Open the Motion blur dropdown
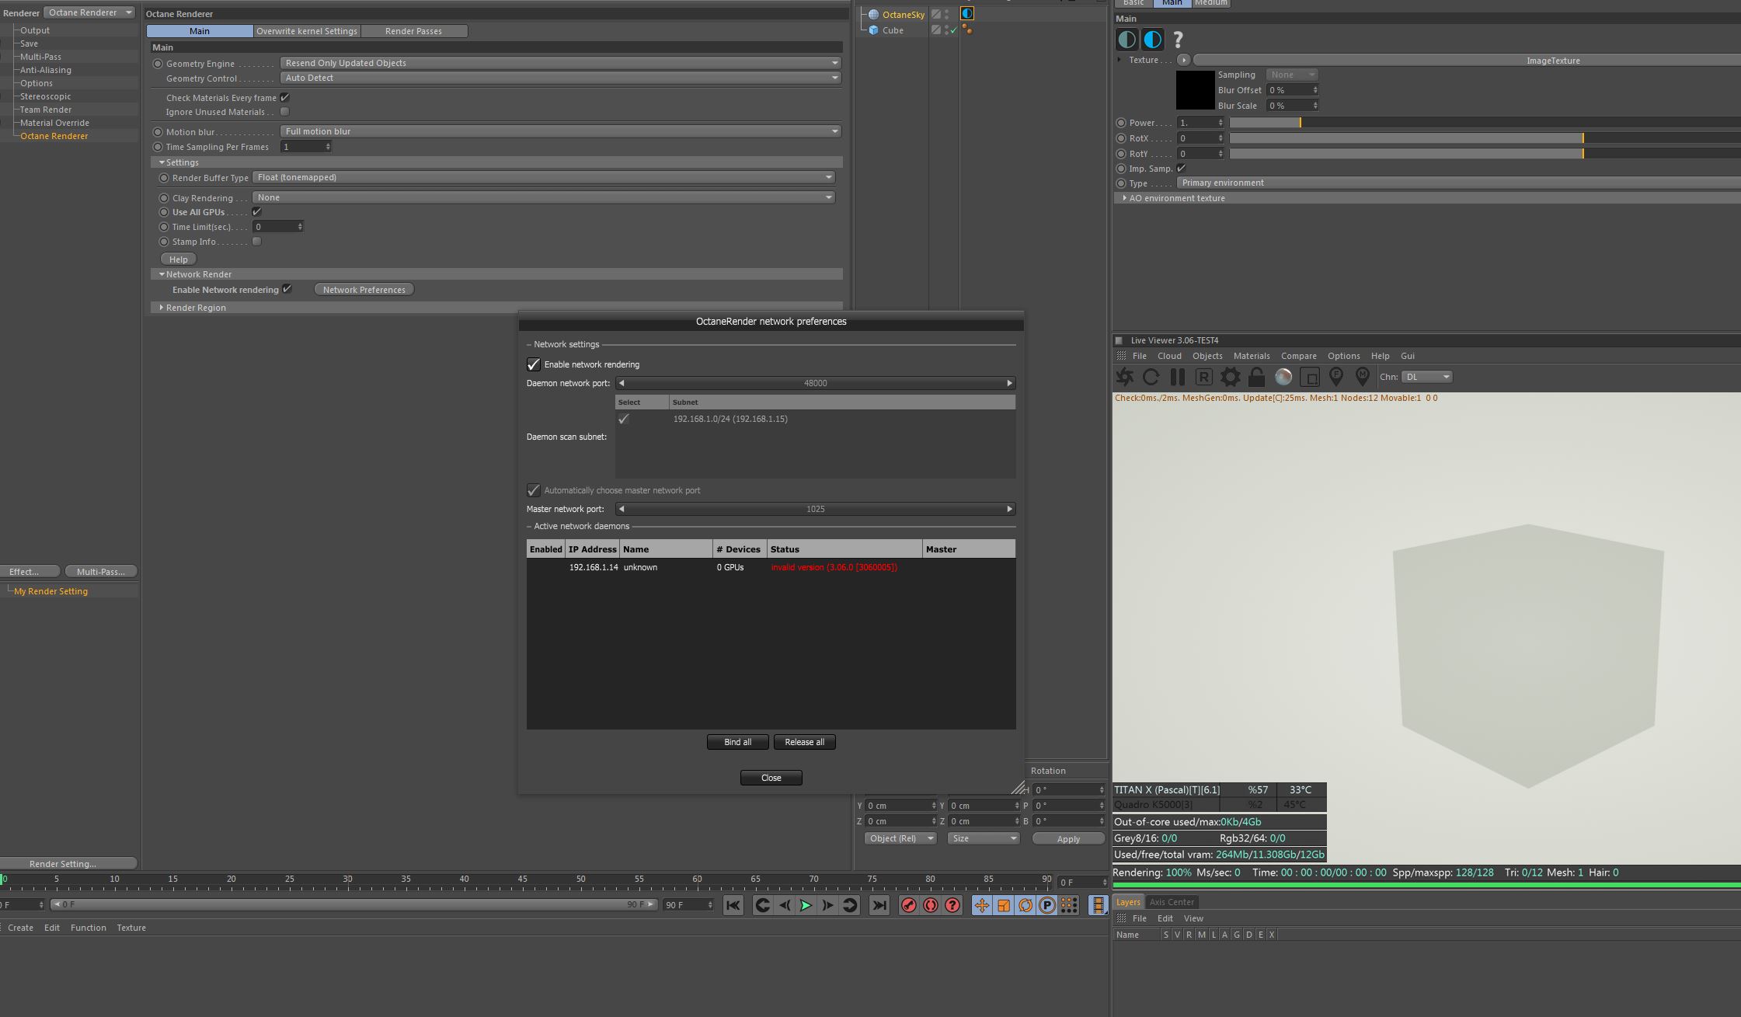The image size is (1741, 1017). tap(559, 131)
